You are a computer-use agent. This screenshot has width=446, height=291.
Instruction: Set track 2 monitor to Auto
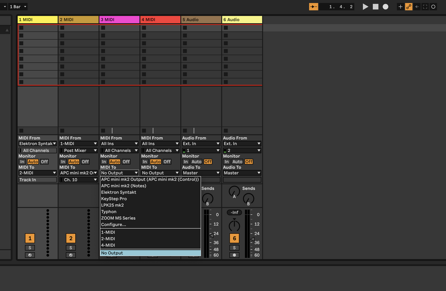point(74,162)
